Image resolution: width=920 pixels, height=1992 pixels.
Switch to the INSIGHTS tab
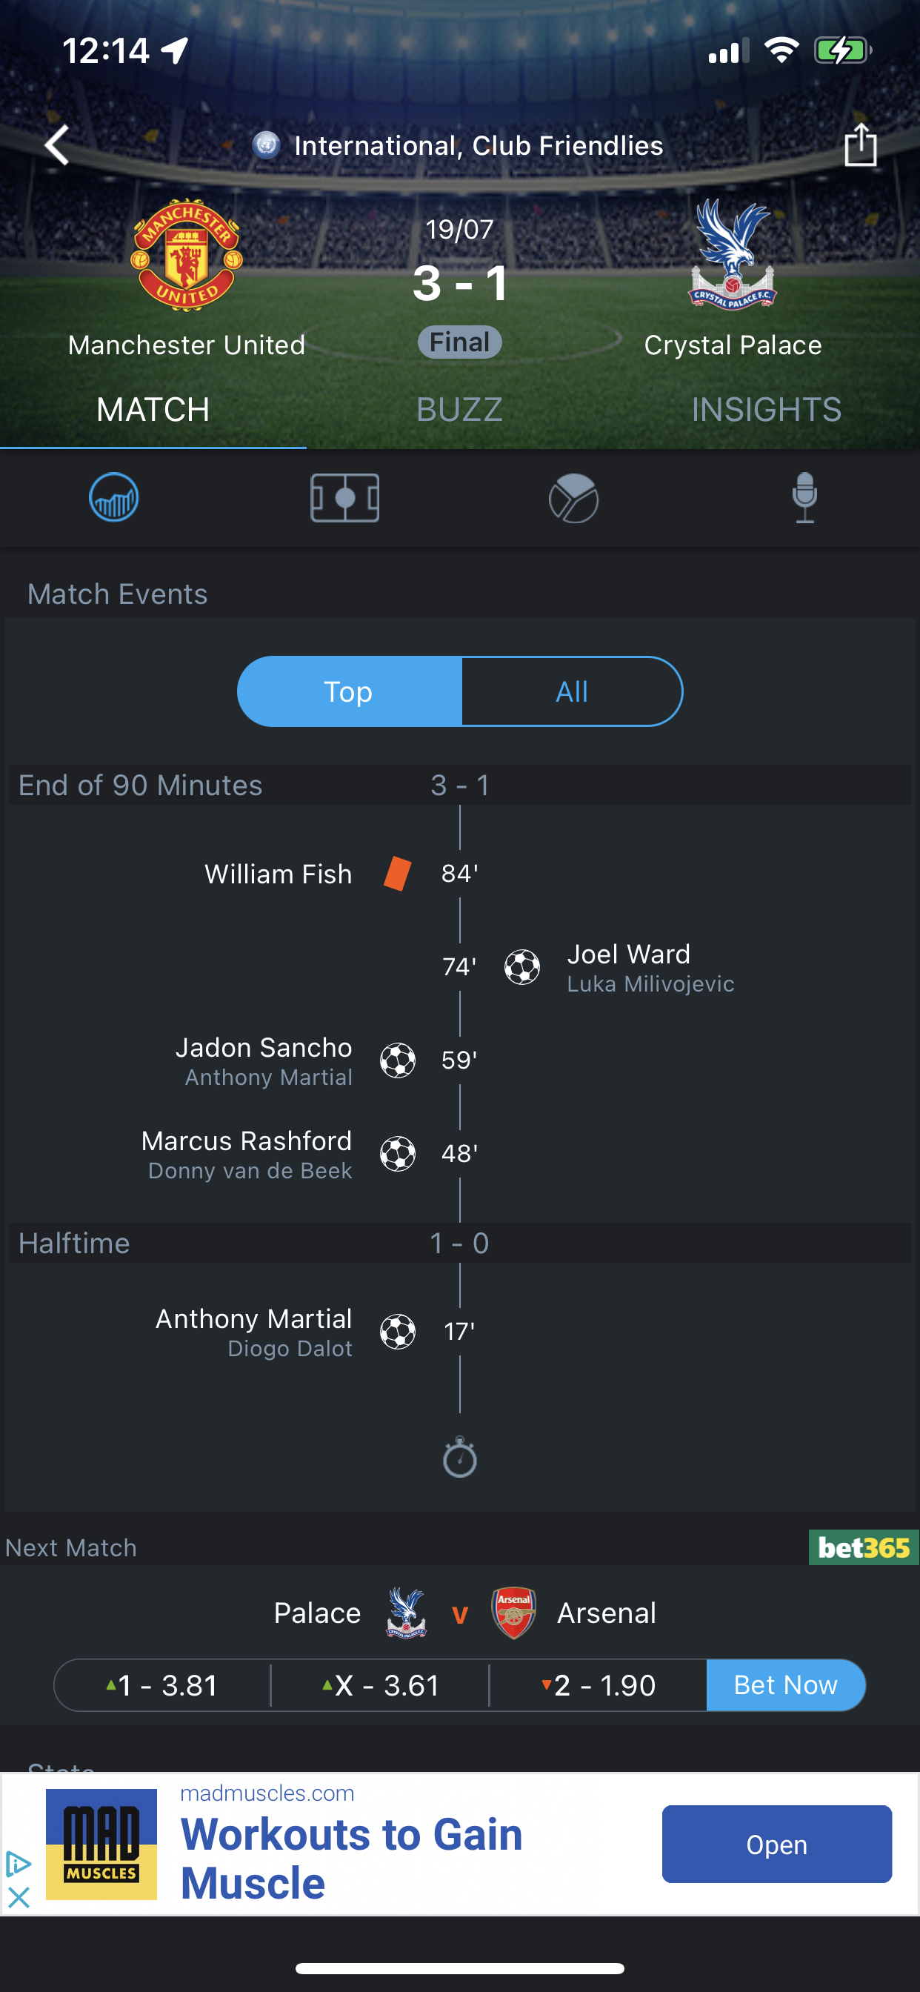(x=766, y=410)
